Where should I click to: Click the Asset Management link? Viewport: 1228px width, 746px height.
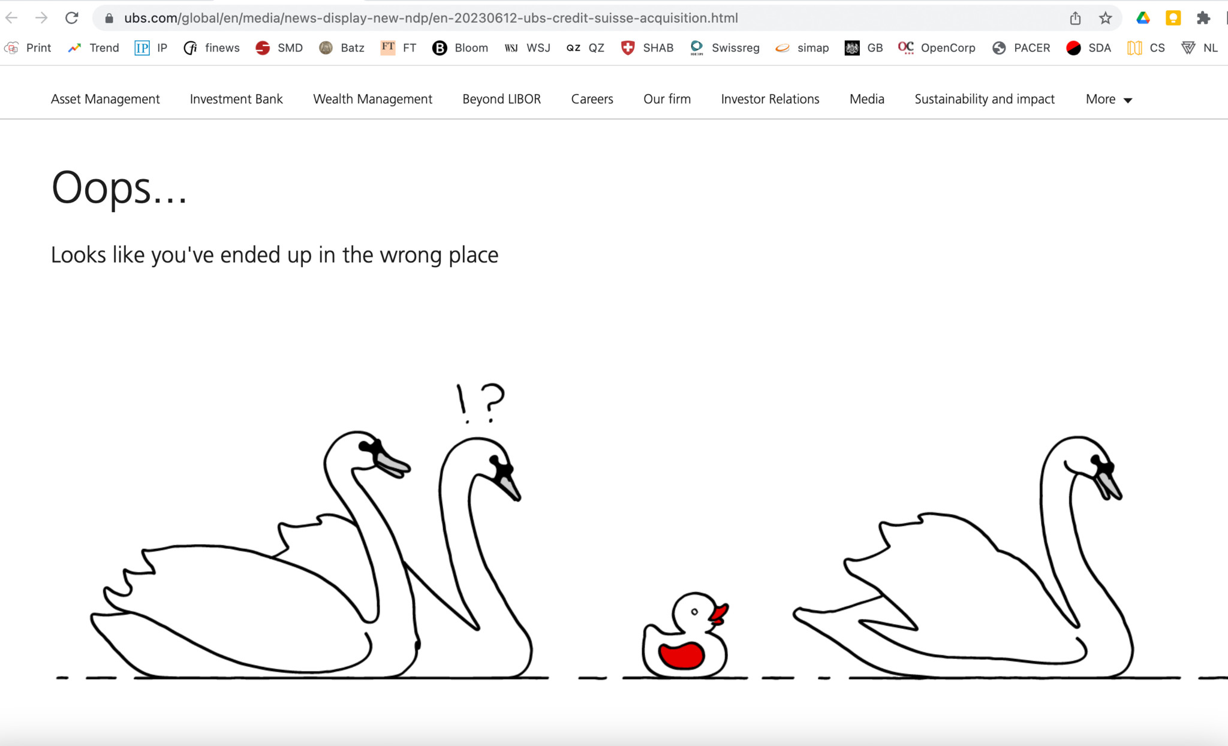pos(105,99)
